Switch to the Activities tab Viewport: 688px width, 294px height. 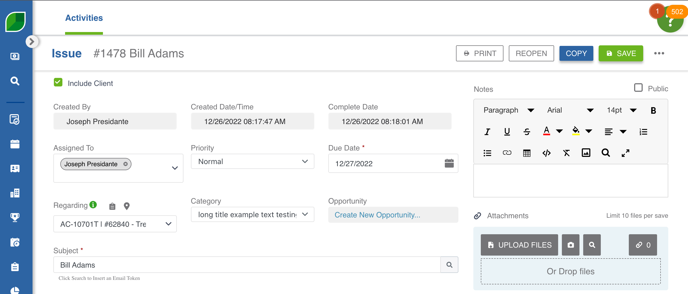coord(84,18)
